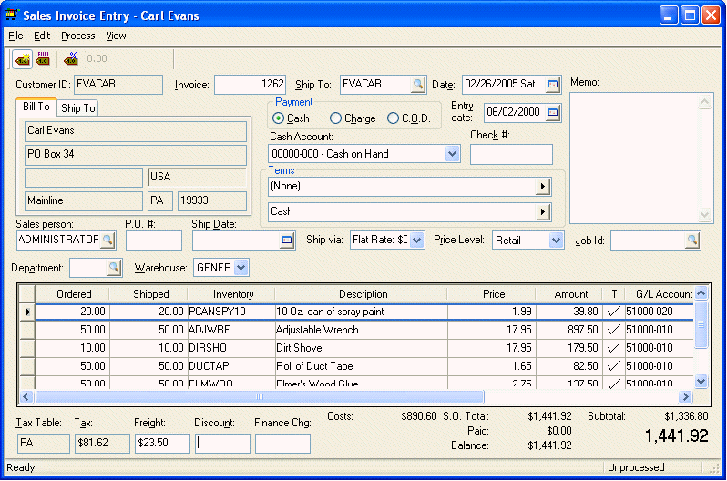Click the 'Unprocessed' status bar text
Image resolution: width=727 pixels, height=481 pixels.
point(636,467)
